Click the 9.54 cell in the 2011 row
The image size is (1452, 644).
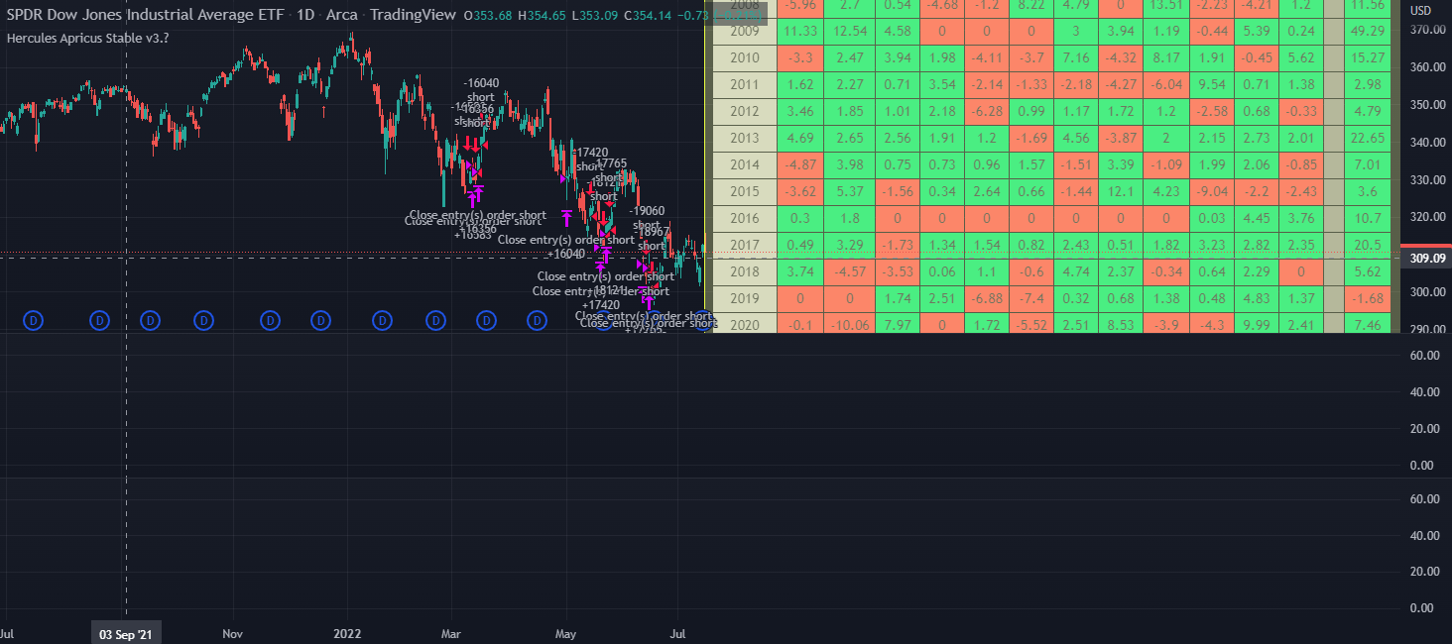click(1211, 84)
